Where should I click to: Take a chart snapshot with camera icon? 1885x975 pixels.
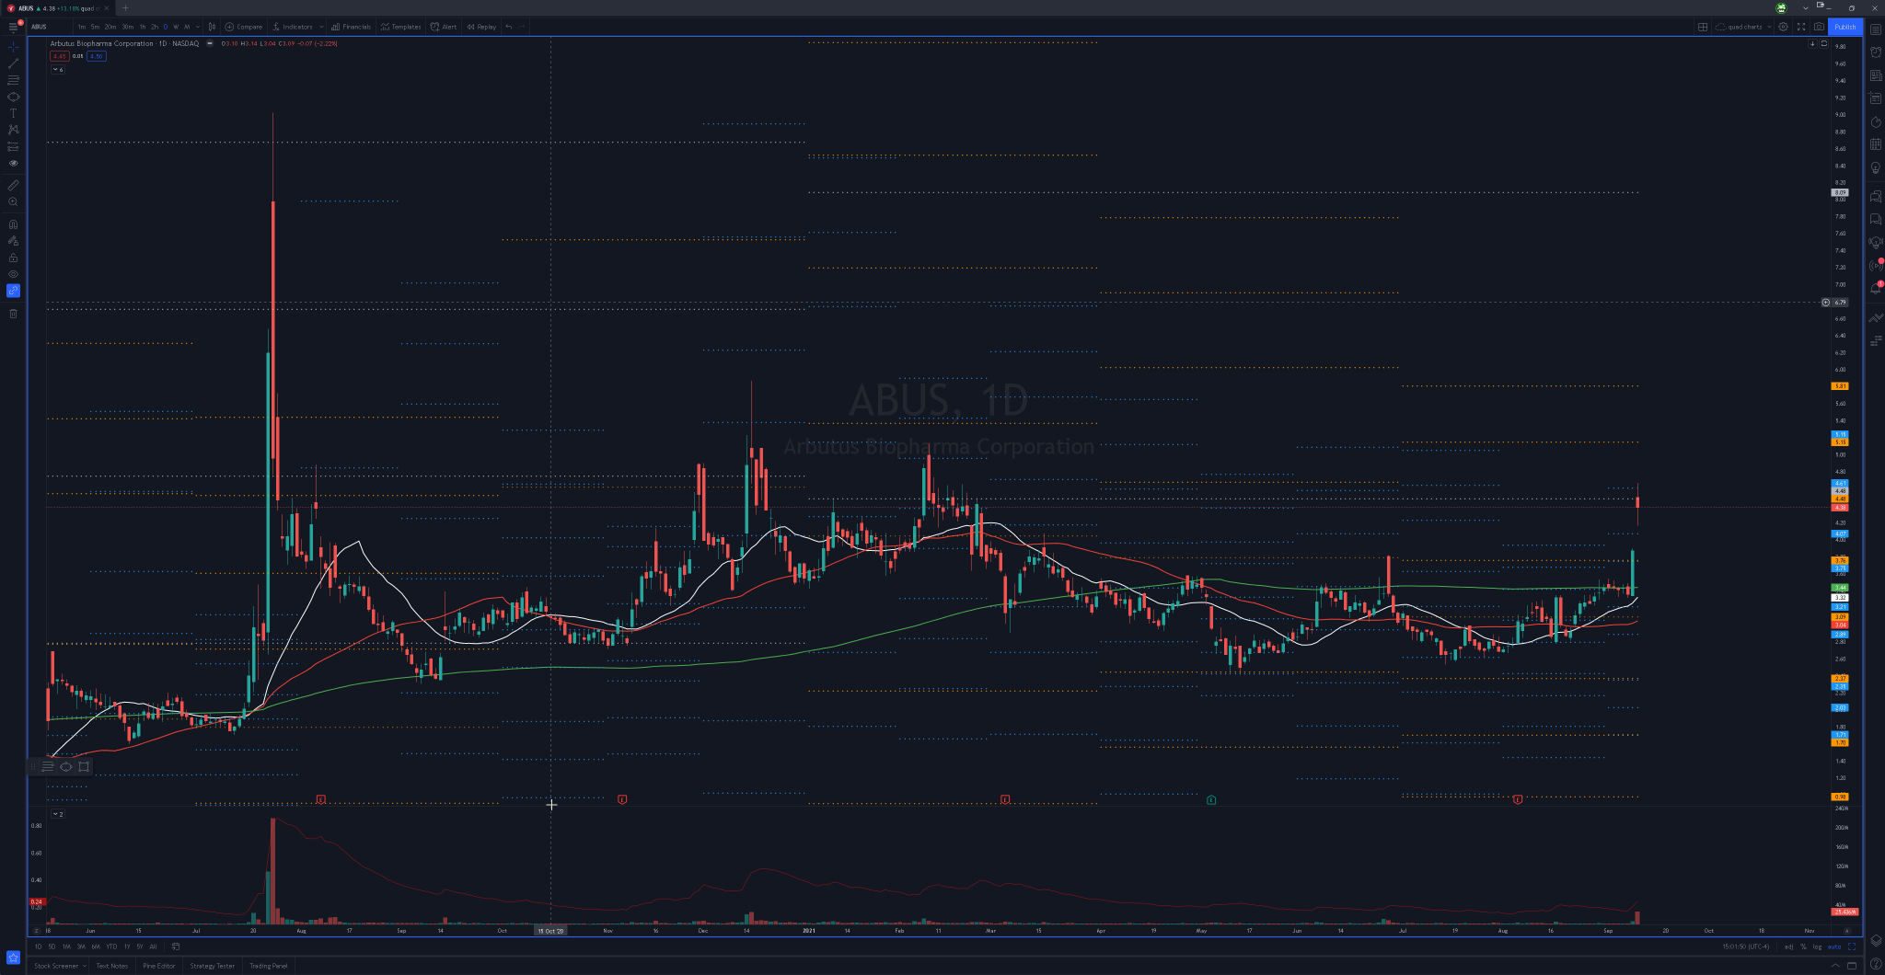(x=1819, y=27)
